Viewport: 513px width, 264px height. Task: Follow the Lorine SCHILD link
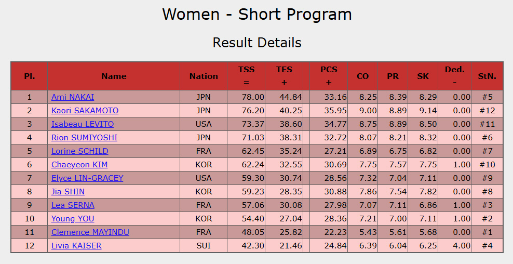pyautogui.click(x=80, y=151)
